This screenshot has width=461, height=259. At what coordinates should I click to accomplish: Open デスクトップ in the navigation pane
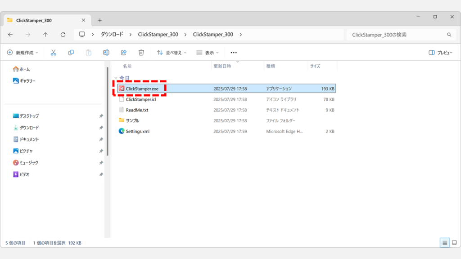tap(26, 116)
